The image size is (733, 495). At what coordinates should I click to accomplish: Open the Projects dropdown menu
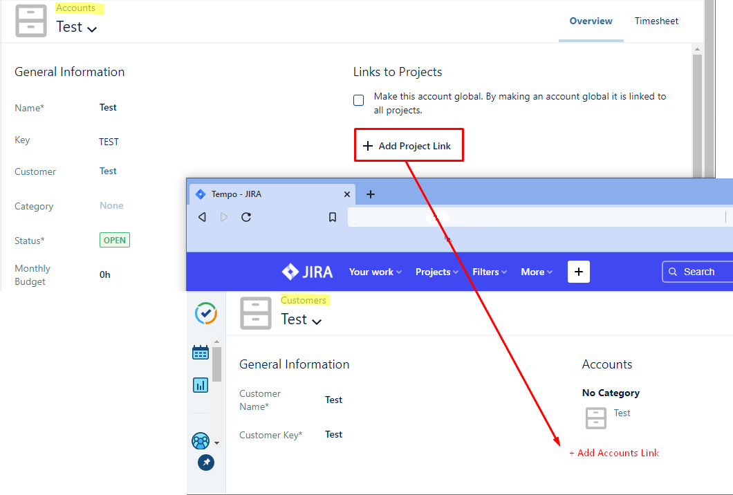point(437,272)
